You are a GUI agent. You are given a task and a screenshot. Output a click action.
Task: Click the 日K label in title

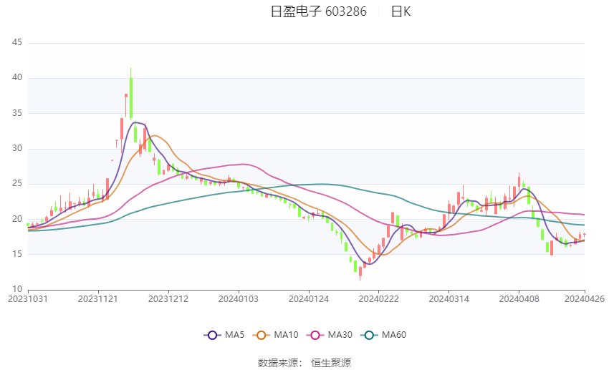[401, 11]
